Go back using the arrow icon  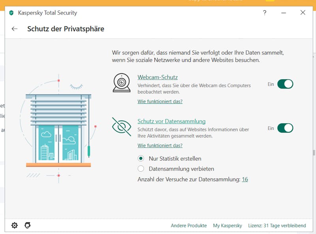15,29
